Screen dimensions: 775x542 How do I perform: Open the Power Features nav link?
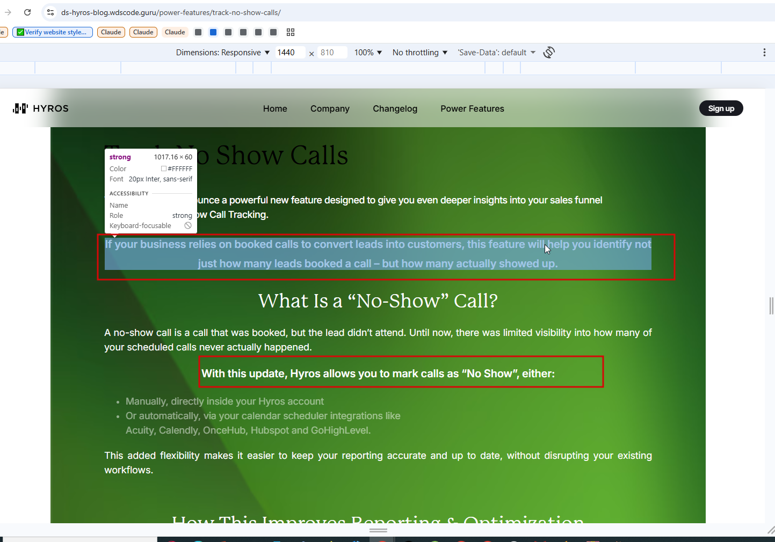(x=472, y=108)
